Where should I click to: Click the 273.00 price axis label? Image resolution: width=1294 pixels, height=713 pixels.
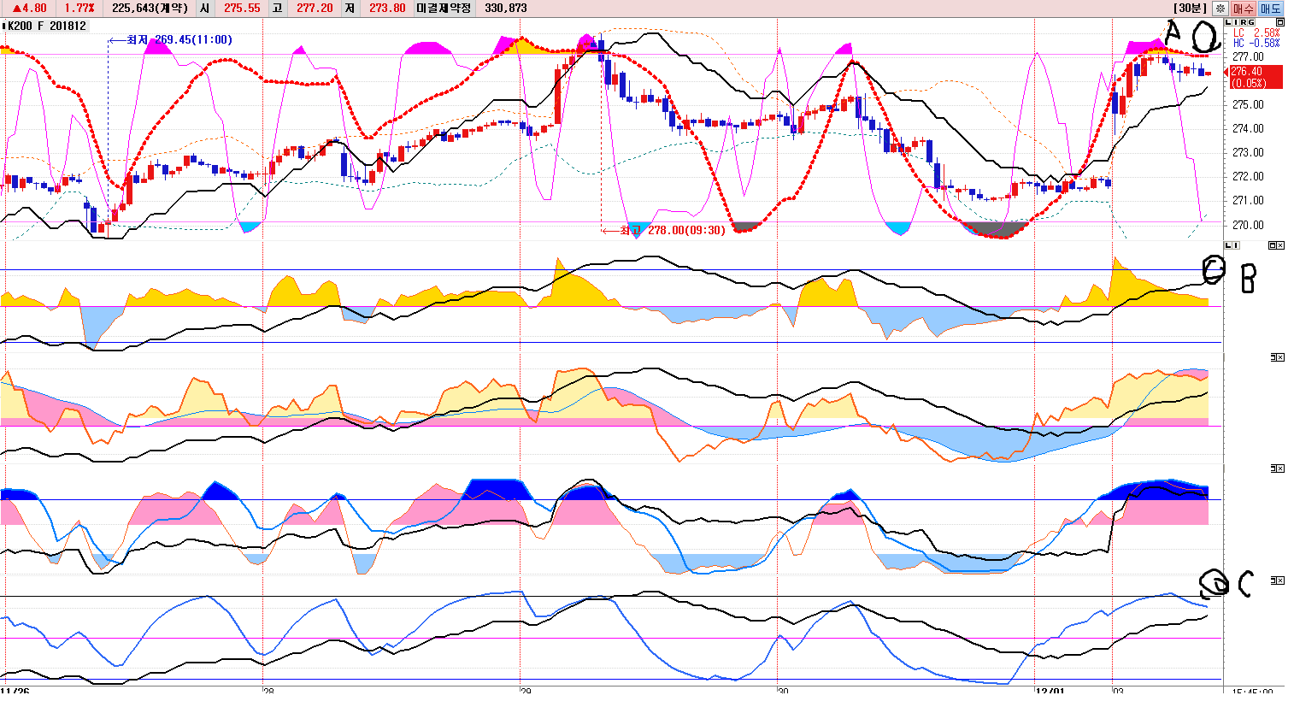coord(1247,152)
